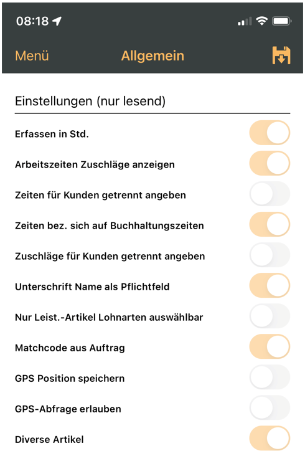Switch off Matchcode aus Auftrag
Screen dimensions: 305x456
coord(270,346)
